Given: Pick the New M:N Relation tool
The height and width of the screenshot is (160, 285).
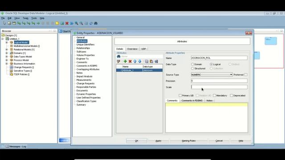Looking at the screenshot, I should pyautogui.click(x=19, y=23).
